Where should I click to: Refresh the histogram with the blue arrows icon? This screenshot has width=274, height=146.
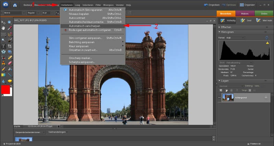266,37
